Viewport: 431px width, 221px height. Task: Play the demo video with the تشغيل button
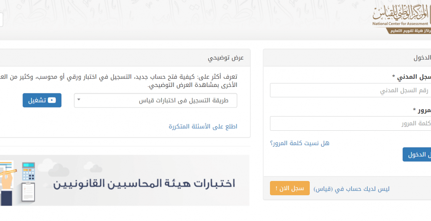pyautogui.click(x=42, y=100)
